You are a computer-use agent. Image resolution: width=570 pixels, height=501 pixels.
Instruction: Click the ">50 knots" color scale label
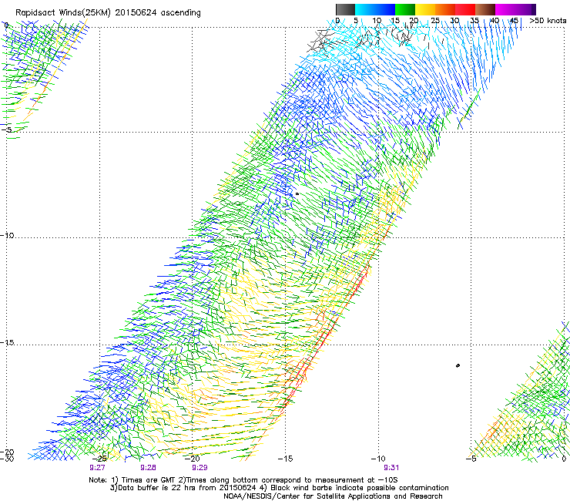548,21
